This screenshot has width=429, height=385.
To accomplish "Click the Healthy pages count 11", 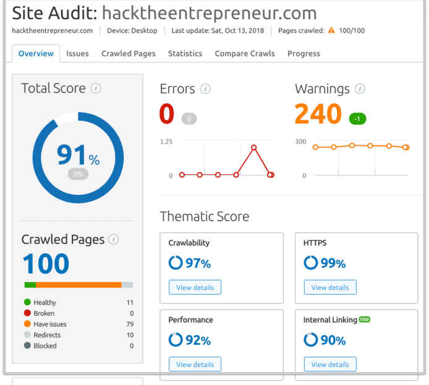I will coord(130,302).
